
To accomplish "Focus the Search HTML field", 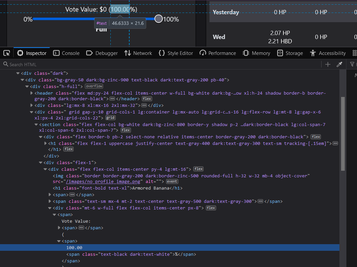I will coord(160,65).
